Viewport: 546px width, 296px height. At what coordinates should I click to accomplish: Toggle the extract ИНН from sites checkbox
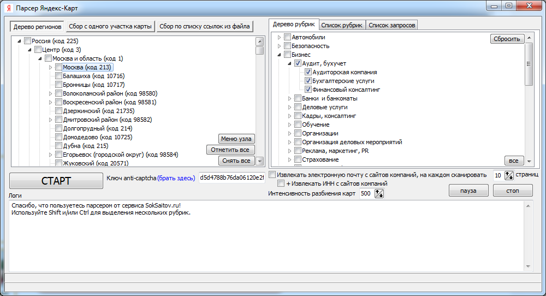coord(281,183)
